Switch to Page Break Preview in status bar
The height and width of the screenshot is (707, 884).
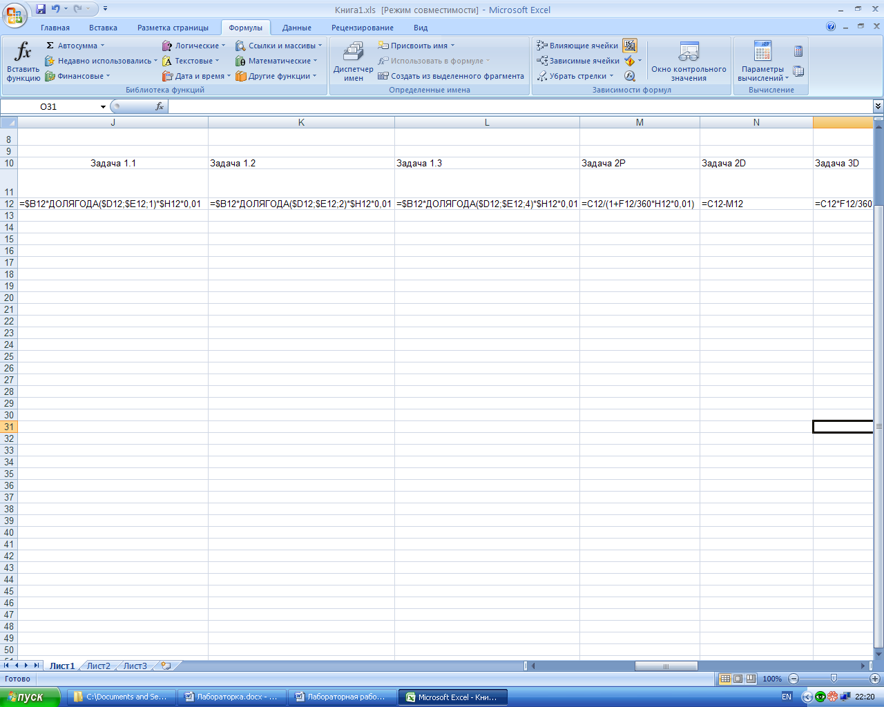(751, 679)
